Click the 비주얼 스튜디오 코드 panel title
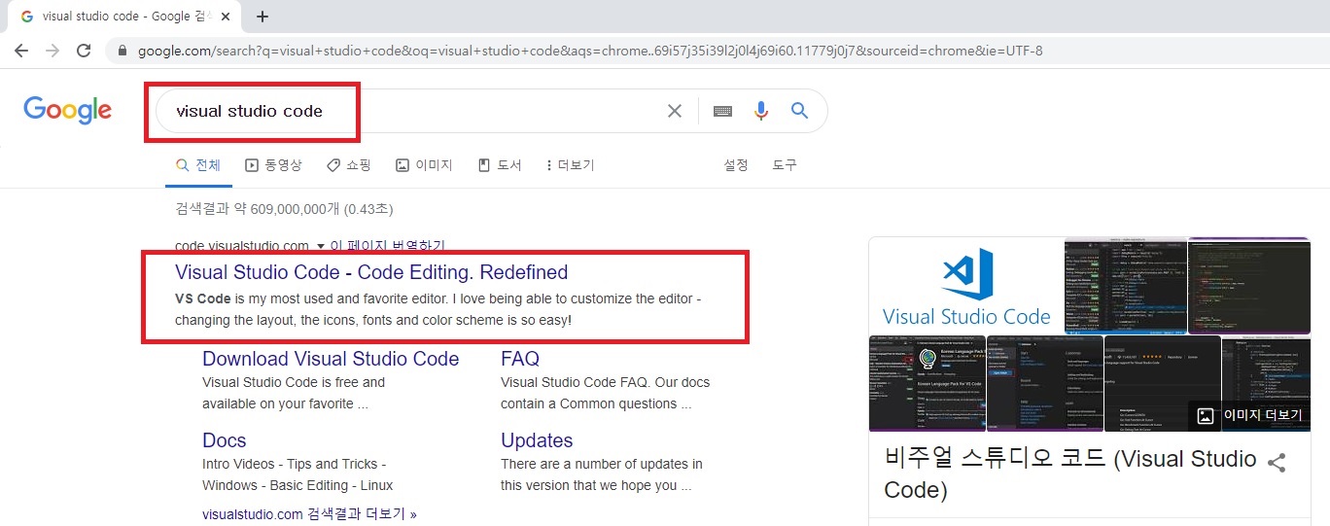 tap(1070, 473)
